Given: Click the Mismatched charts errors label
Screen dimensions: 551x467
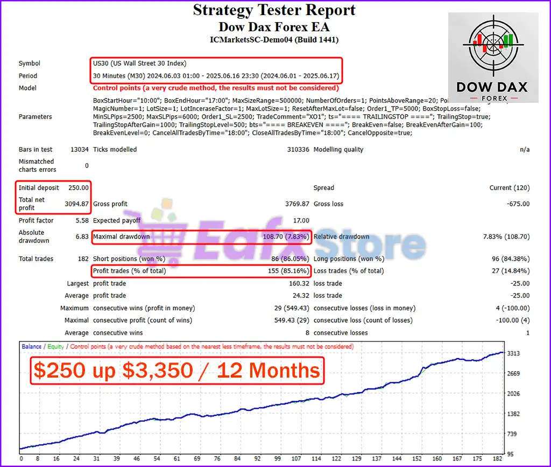Looking at the screenshot, I should click(x=37, y=165).
